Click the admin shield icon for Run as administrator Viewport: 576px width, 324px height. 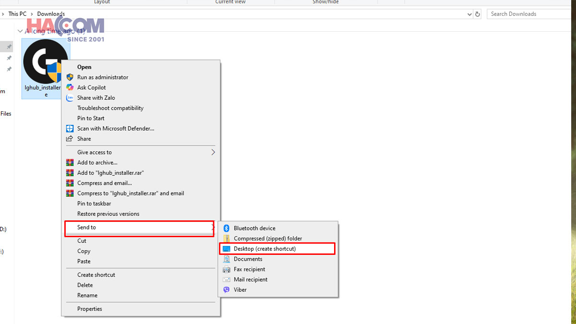(x=70, y=77)
